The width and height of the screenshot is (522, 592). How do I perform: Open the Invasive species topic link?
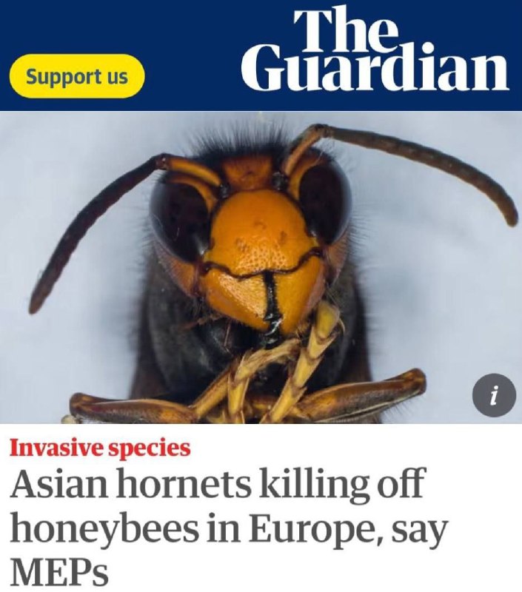click(x=100, y=448)
